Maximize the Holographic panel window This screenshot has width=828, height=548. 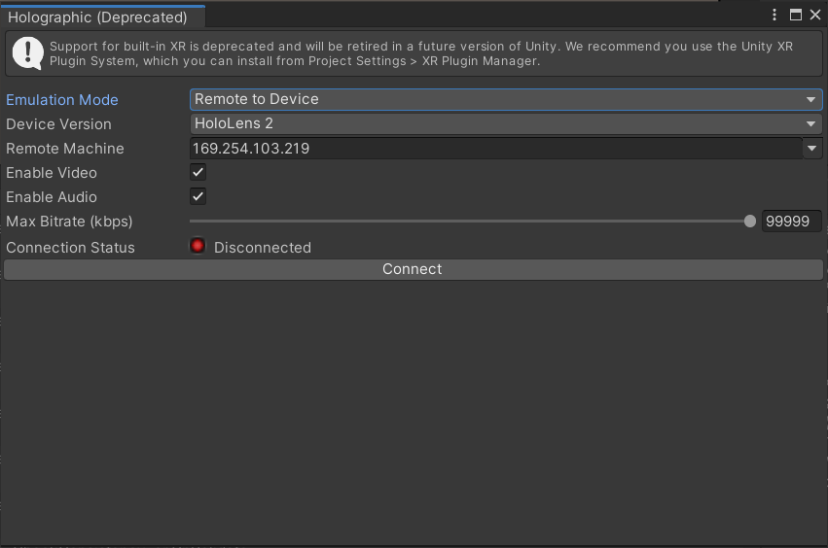point(795,15)
